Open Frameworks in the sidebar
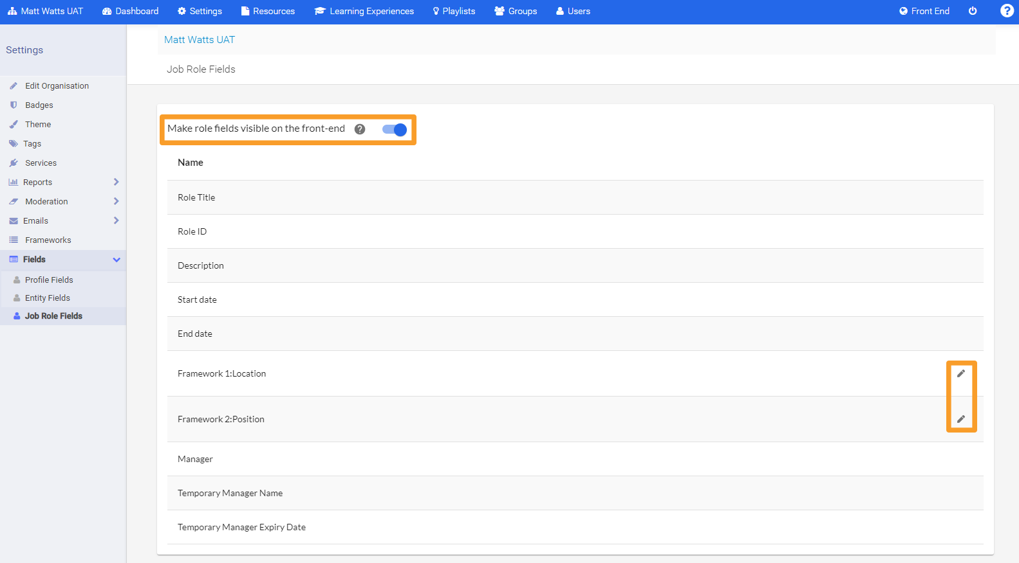 point(48,240)
